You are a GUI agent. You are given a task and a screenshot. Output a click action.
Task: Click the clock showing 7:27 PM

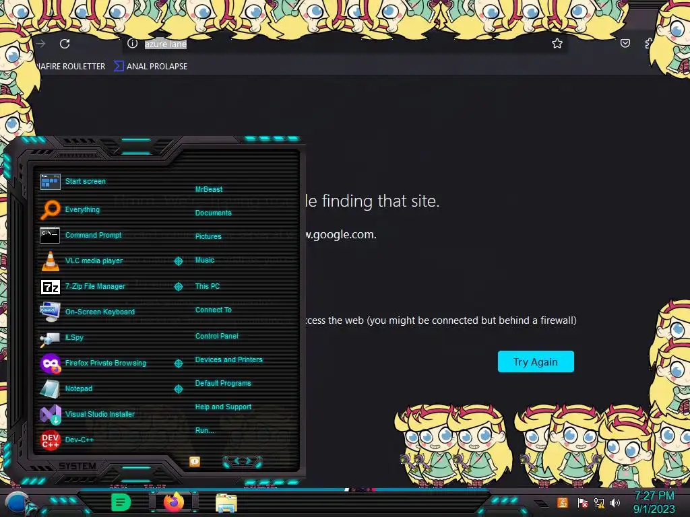point(654,496)
